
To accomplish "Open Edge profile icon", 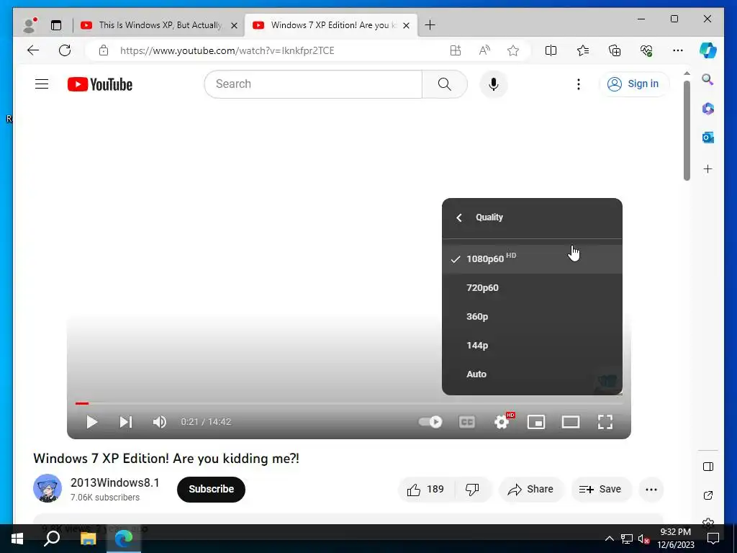I will pyautogui.click(x=30, y=25).
